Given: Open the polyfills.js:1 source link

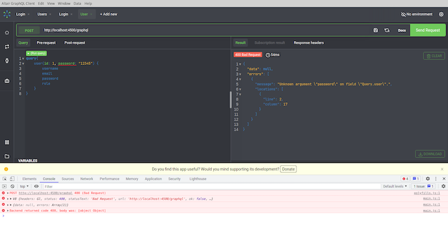Looking at the screenshot, I should pos(427,193).
